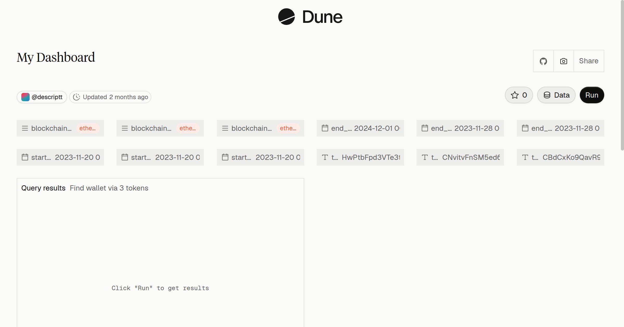Edit the text parameter starting with CBdCxKo9QavR9
Viewport: 624px width, 327px height.
pyautogui.click(x=561, y=157)
